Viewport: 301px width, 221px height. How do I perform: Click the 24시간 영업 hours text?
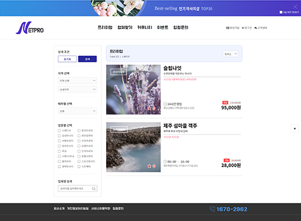click(x=175, y=104)
